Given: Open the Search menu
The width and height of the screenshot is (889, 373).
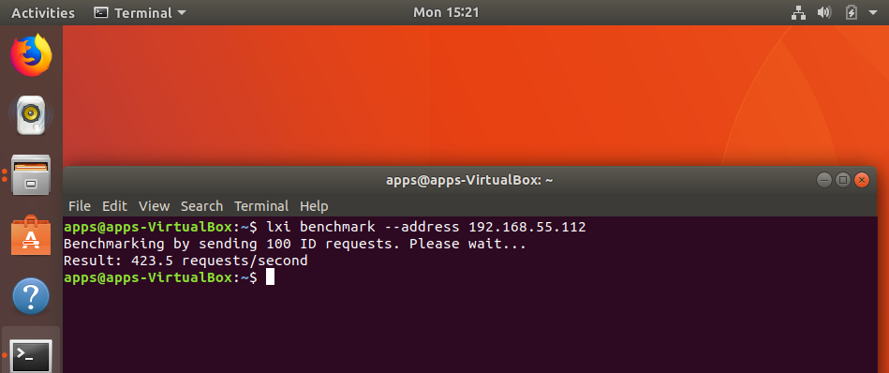Looking at the screenshot, I should click(x=201, y=206).
